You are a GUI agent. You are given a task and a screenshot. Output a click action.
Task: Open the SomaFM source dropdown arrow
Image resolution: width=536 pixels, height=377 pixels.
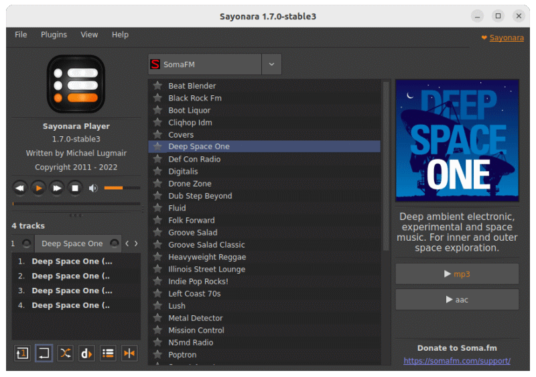coord(271,64)
